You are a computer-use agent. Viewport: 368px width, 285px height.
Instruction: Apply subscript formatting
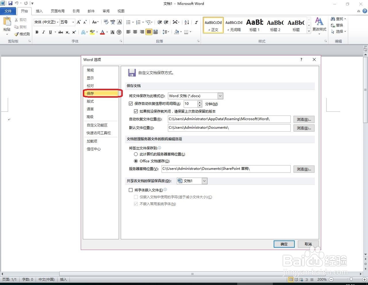click(x=67, y=32)
